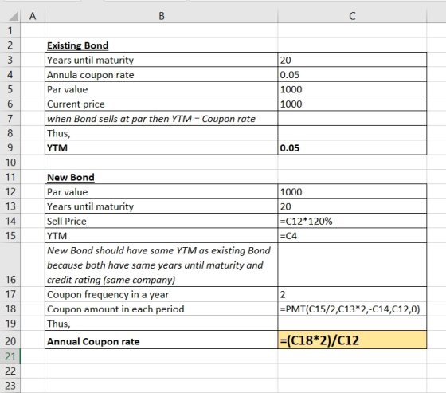The height and width of the screenshot is (393, 446).
Task: Select row 10 header
Action: [10, 163]
